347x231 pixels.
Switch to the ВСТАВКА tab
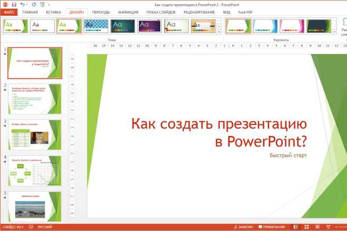[x=53, y=12]
